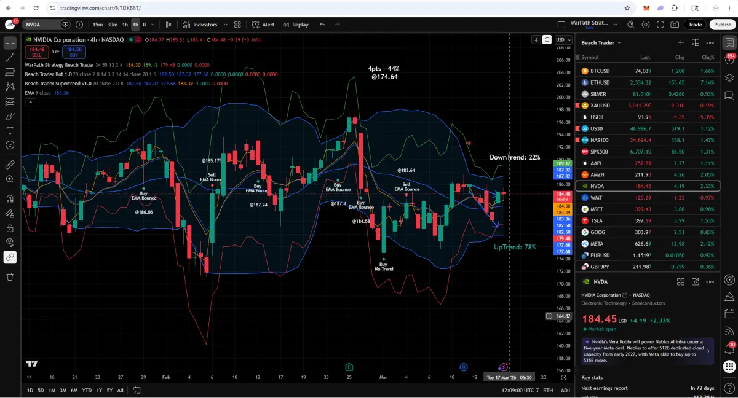Open the patterns drawing tool
Image resolution: width=738 pixels, height=398 pixels.
click(x=10, y=87)
